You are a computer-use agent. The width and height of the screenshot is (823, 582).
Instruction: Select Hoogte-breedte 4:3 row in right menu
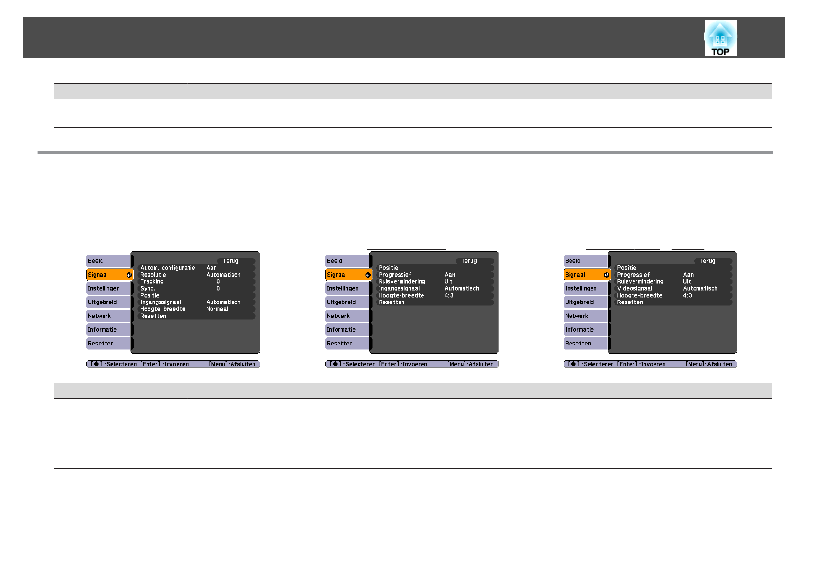click(x=673, y=295)
